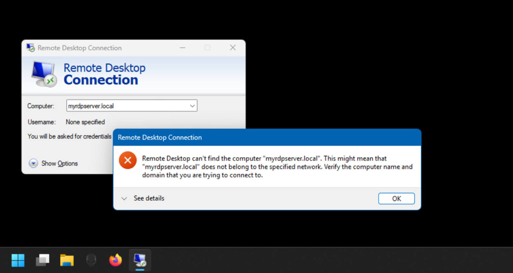
Task: Open the Computer name dropdown arrow
Action: coord(192,106)
